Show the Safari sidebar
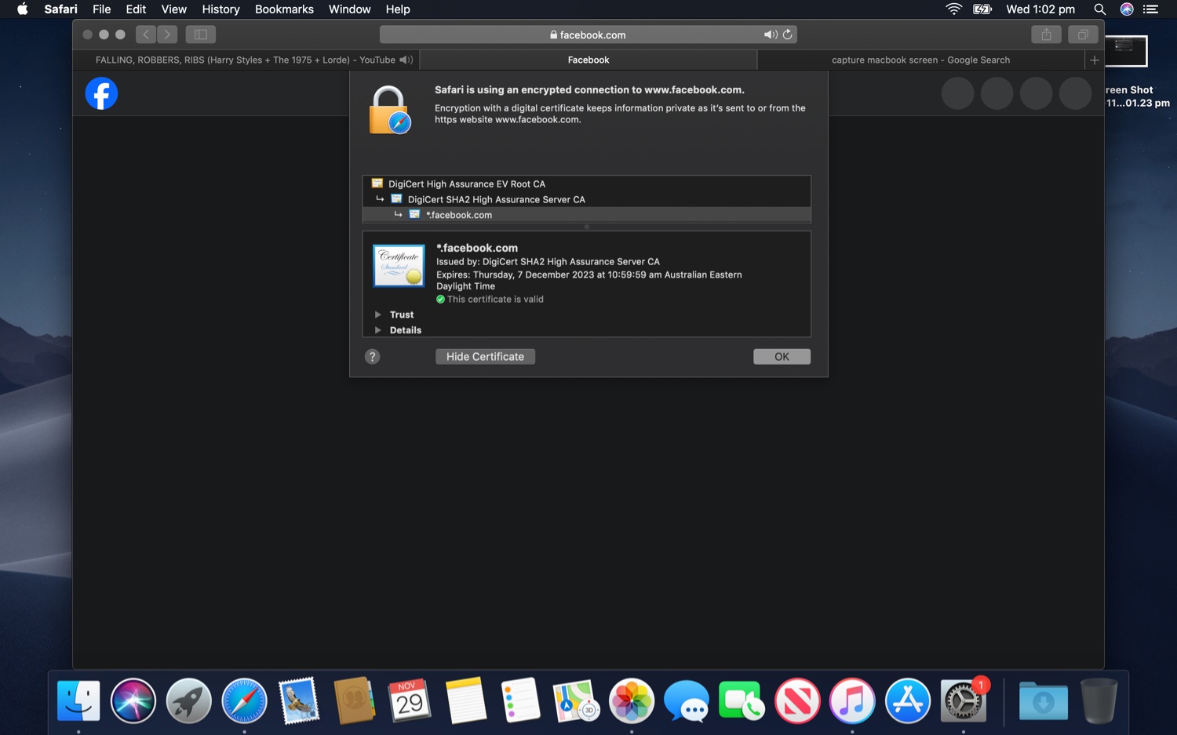The width and height of the screenshot is (1177, 735). (201, 35)
